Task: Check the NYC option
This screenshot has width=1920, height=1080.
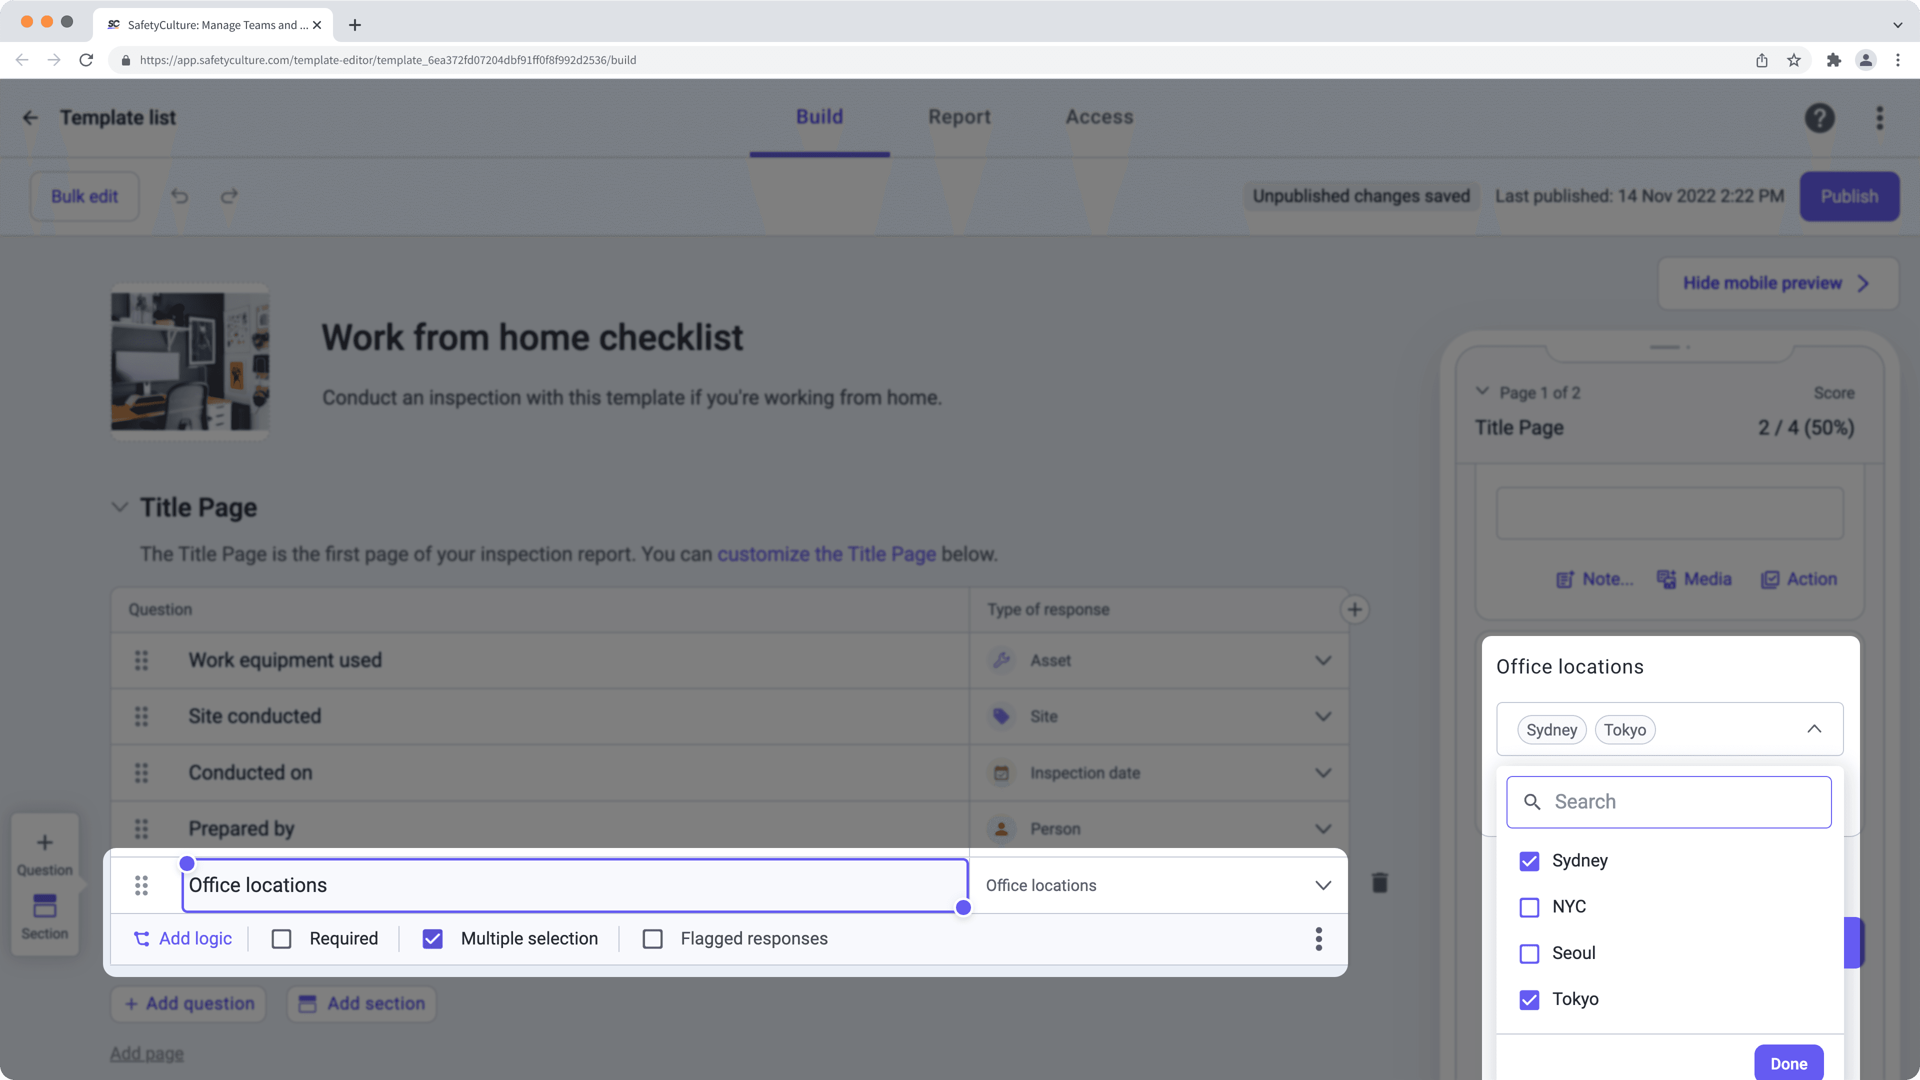Action: click(1529, 907)
